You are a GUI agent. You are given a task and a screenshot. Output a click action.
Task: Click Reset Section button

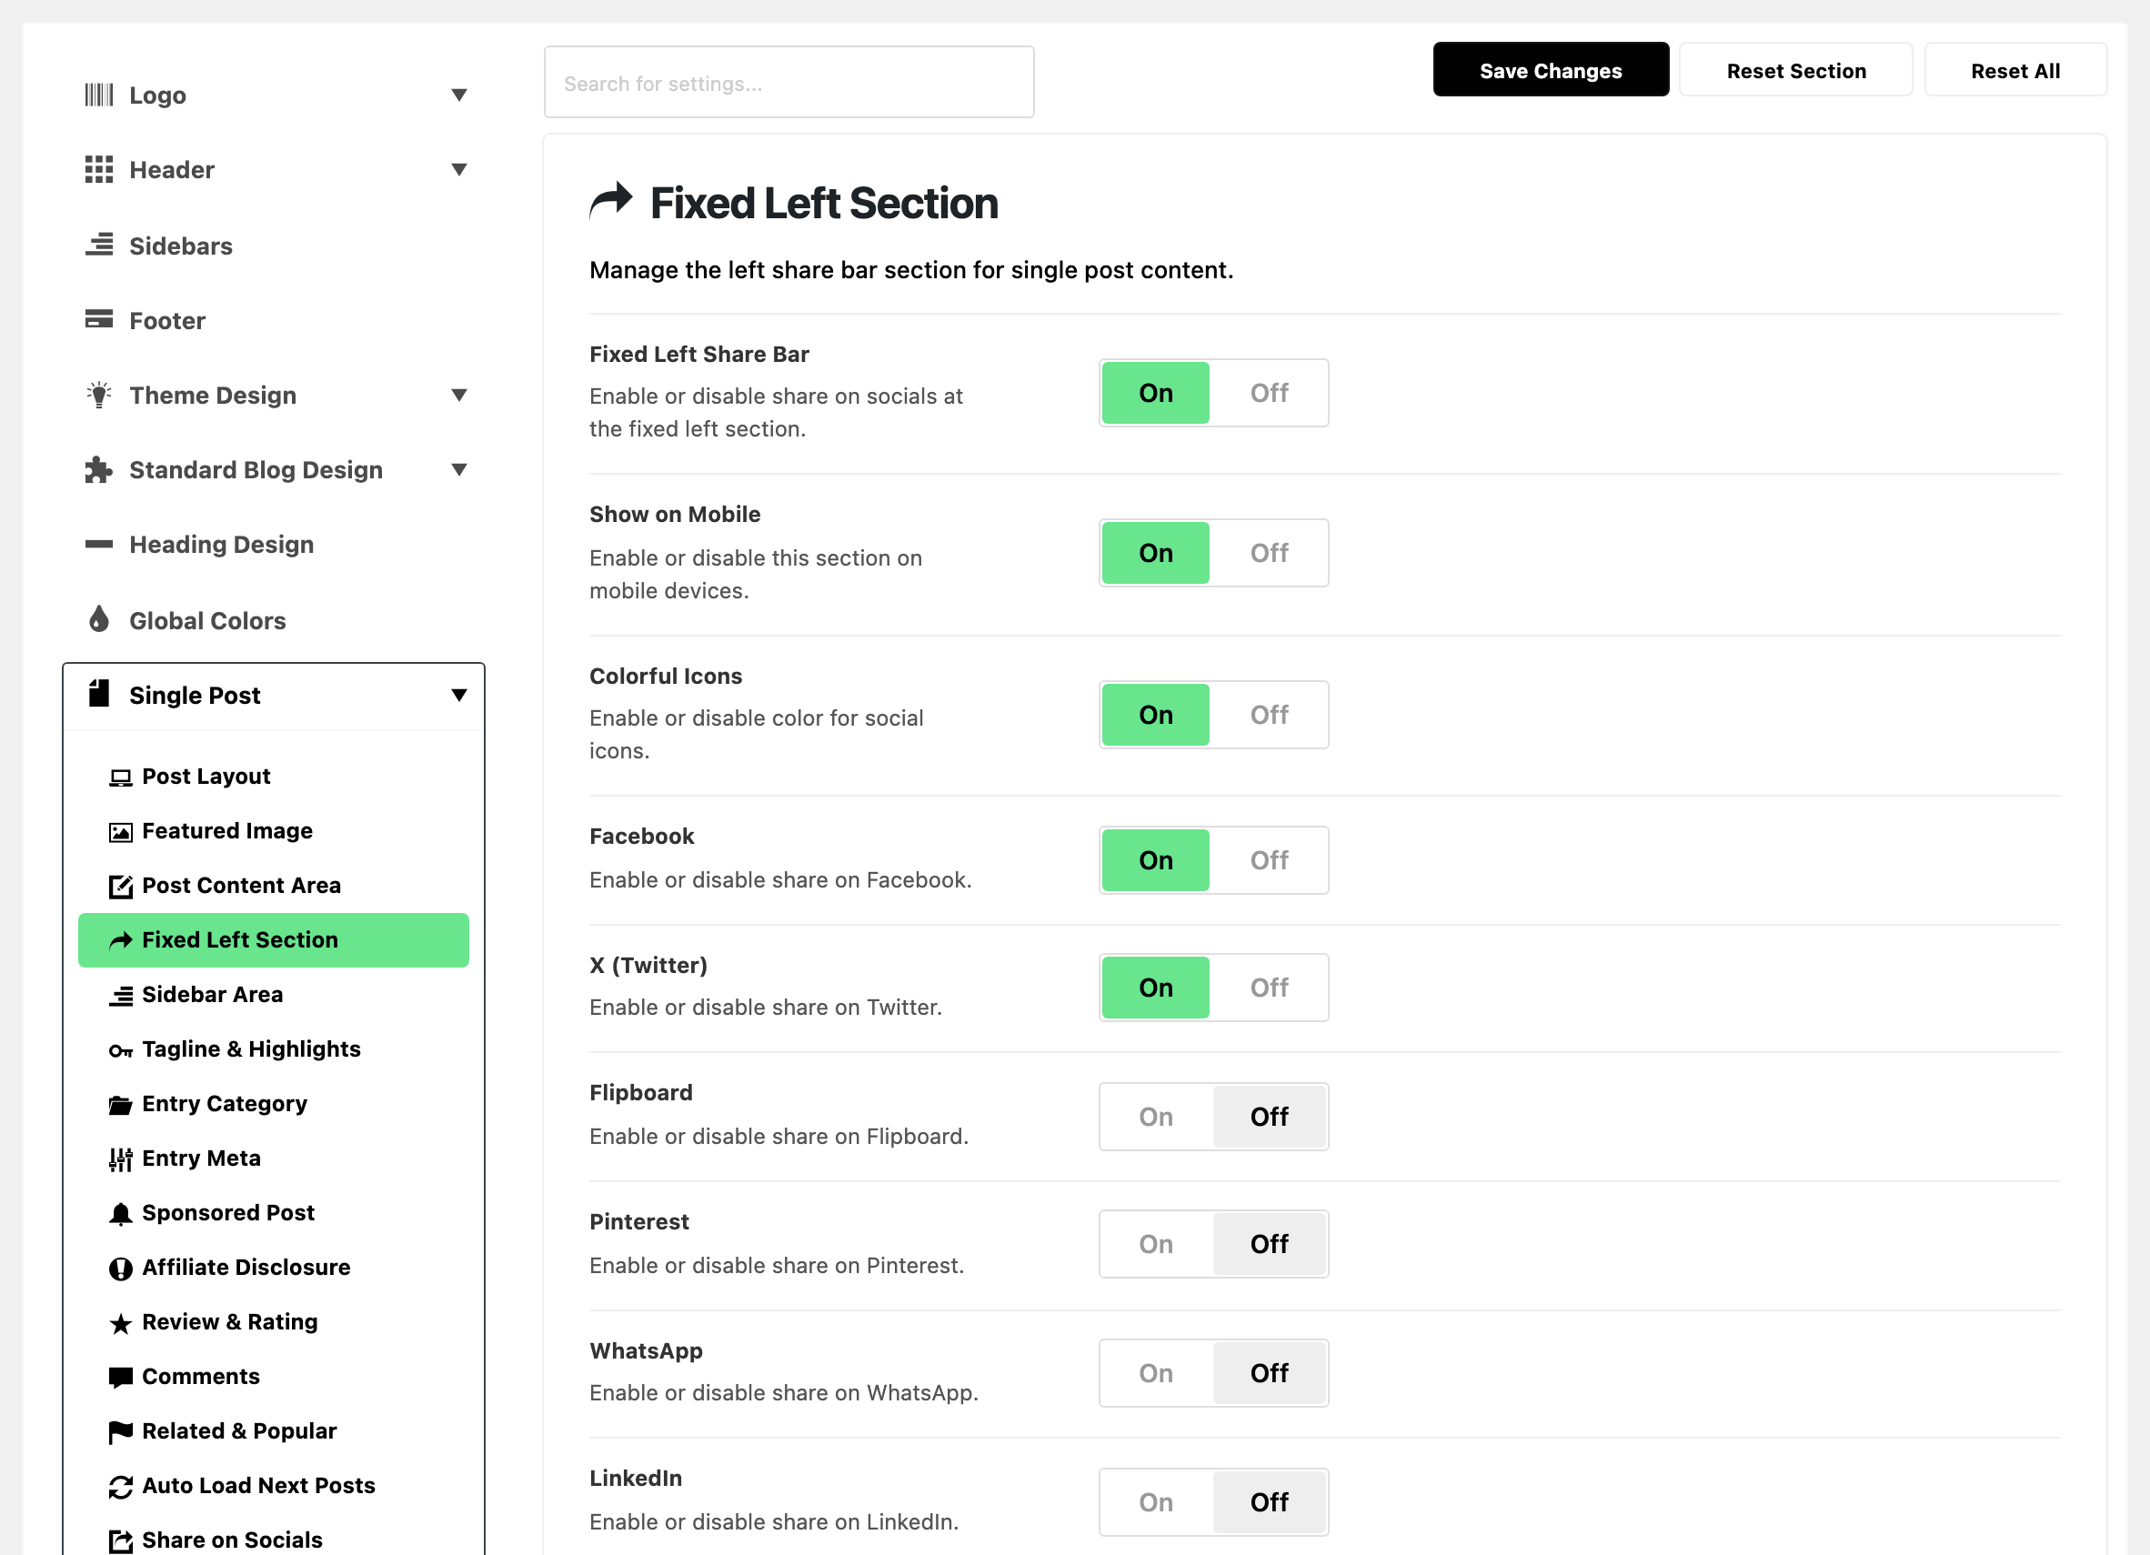click(1795, 70)
